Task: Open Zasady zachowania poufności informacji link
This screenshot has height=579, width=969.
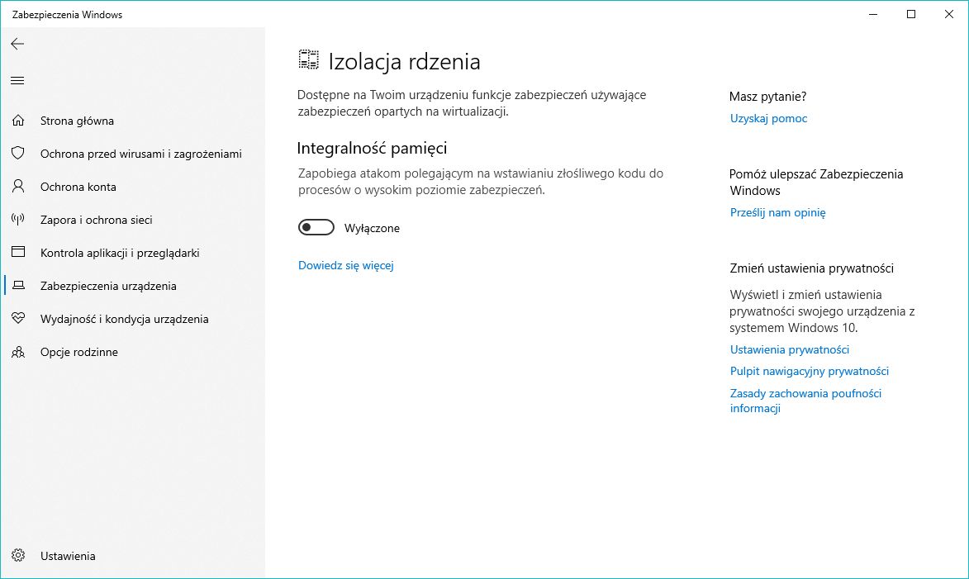Action: coord(805,401)
